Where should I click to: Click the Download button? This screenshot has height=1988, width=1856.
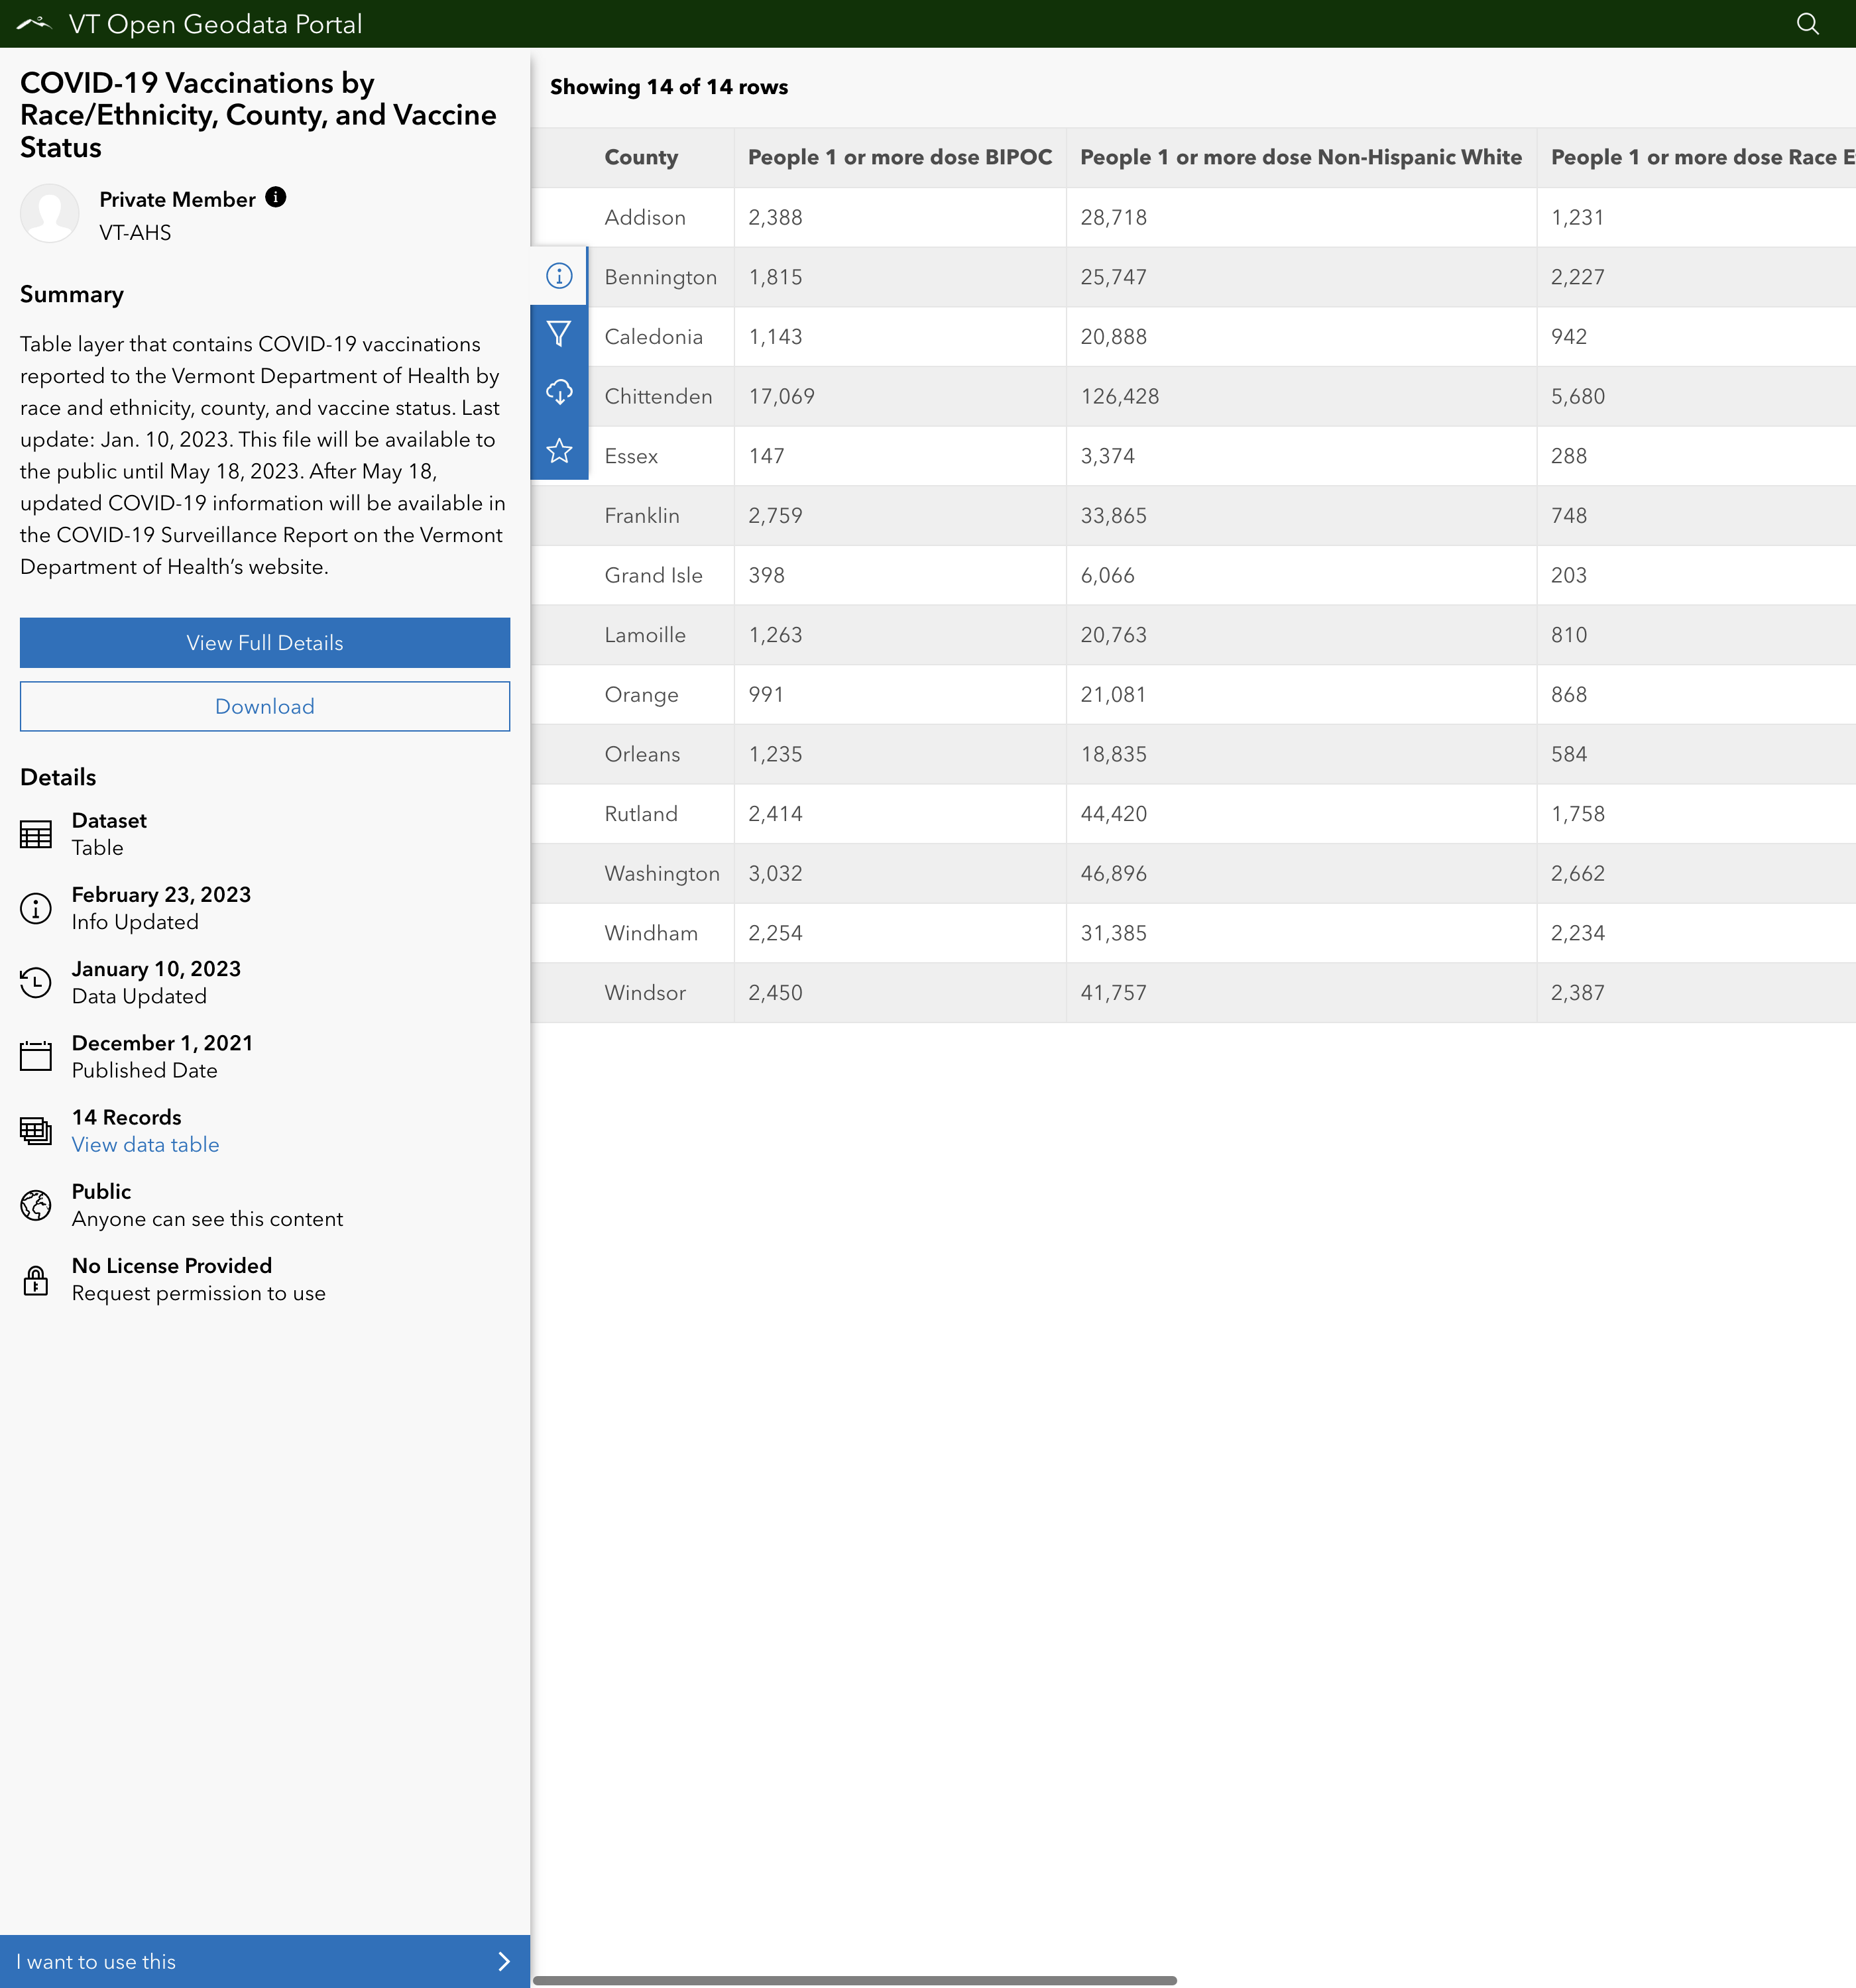(x=264, y=706)
